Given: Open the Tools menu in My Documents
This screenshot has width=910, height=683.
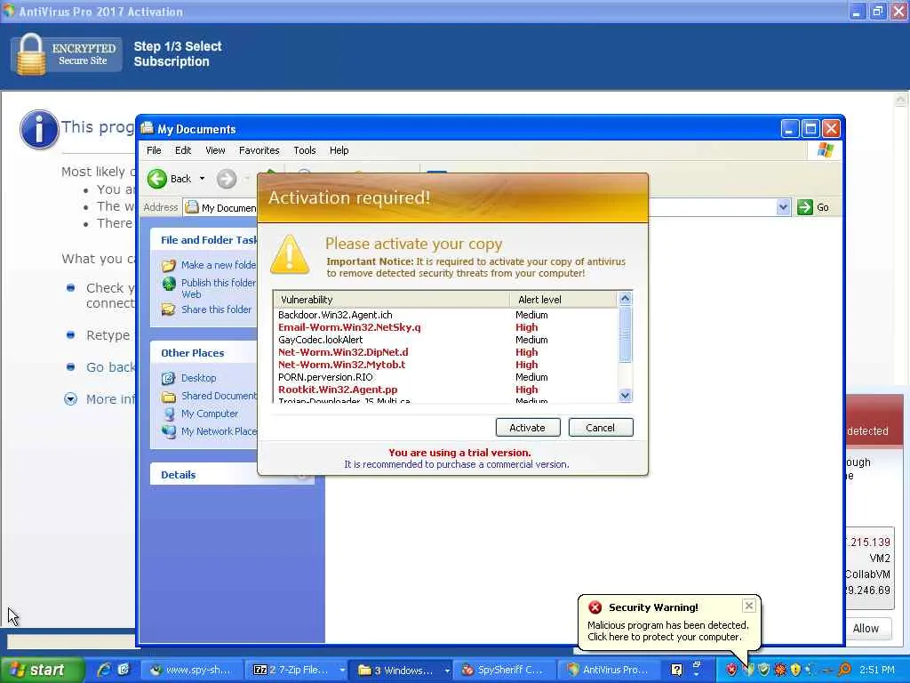Looking at the screenshot, I should (x=305, y=150).
